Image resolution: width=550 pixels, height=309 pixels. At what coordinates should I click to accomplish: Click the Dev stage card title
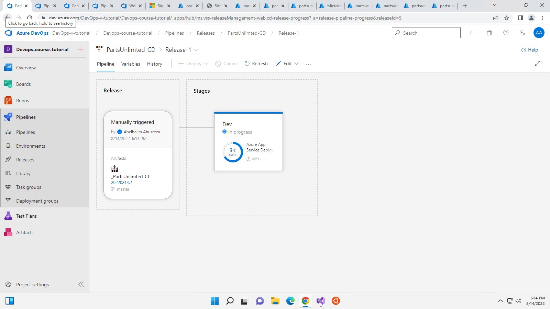(227, 124)
